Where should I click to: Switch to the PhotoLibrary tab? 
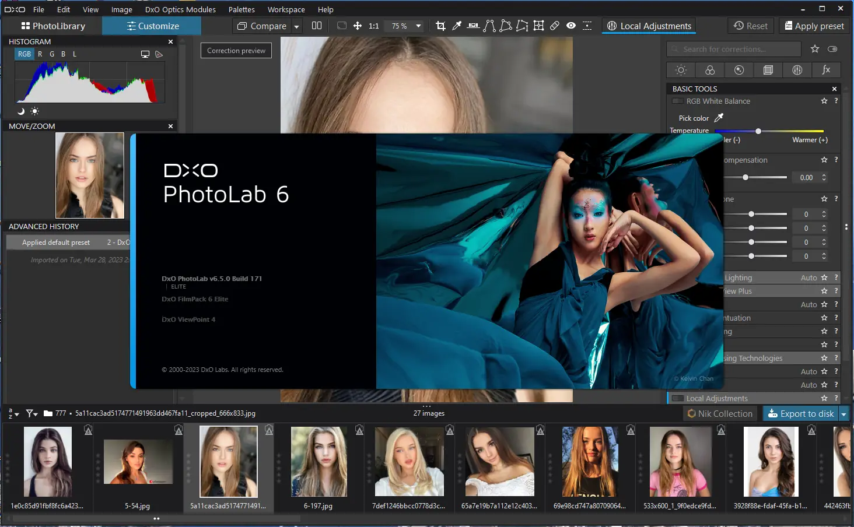pos(53,26)
